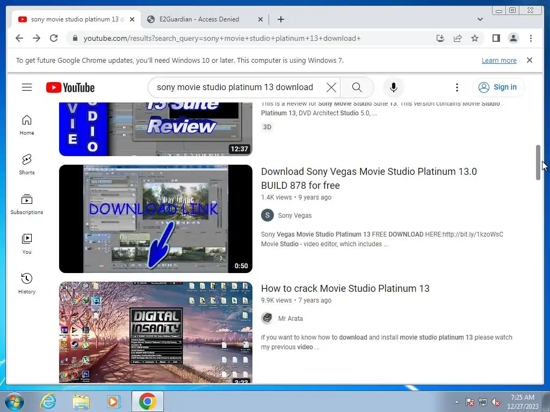Select Chrome in the taskbar
The image size is (550, 412).
pos(147,401)
